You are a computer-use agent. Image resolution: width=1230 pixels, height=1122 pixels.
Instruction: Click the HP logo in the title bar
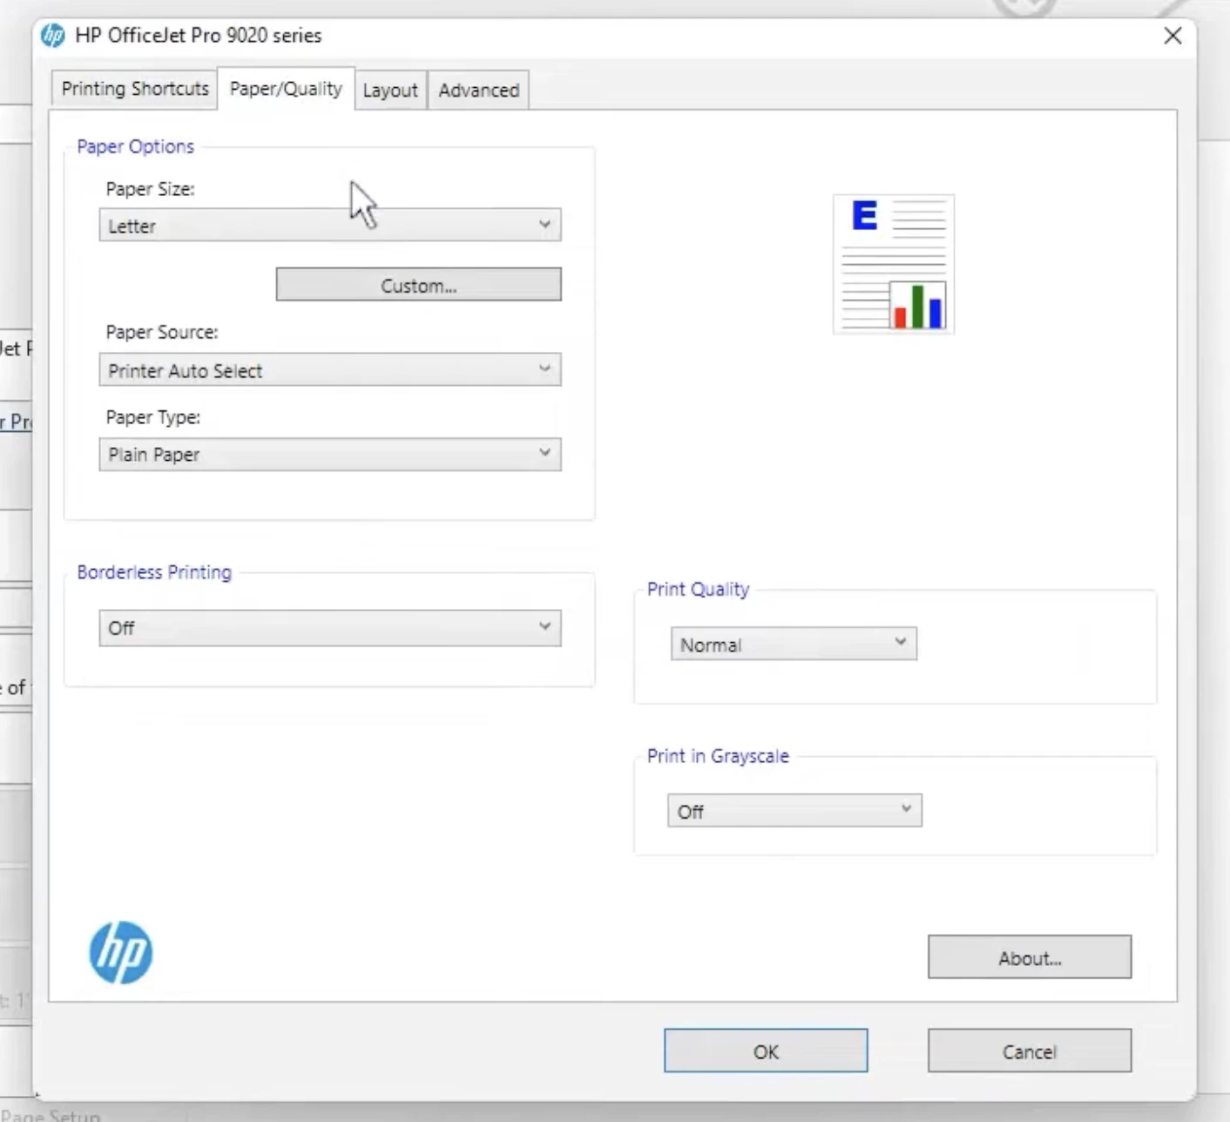click(x=53, y=36)
